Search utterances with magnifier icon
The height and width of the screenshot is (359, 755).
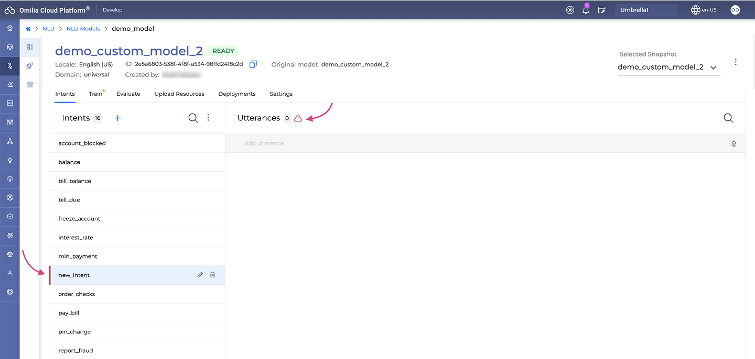click(728, 118)
